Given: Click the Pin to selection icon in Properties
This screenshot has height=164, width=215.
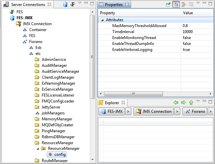Looking at the screenshot, I should (168, 5).
